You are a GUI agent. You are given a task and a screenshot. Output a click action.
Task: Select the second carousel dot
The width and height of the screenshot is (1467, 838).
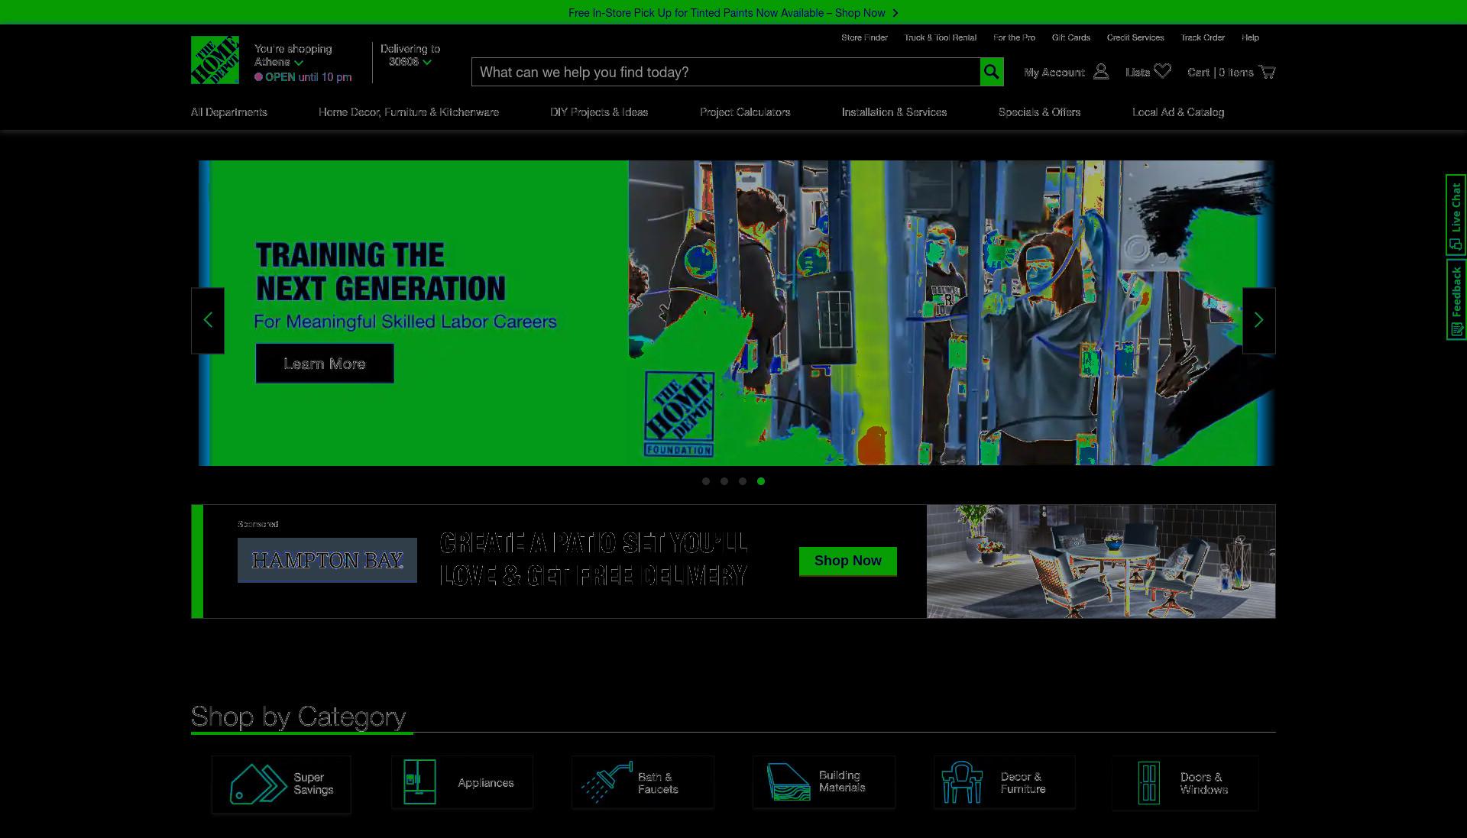pyautogui.click(x=724, y=481)
